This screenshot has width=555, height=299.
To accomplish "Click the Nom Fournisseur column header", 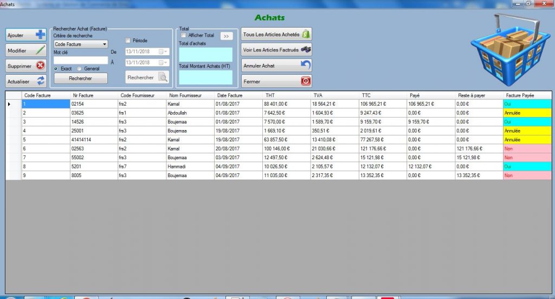I will tap(184, 95).
